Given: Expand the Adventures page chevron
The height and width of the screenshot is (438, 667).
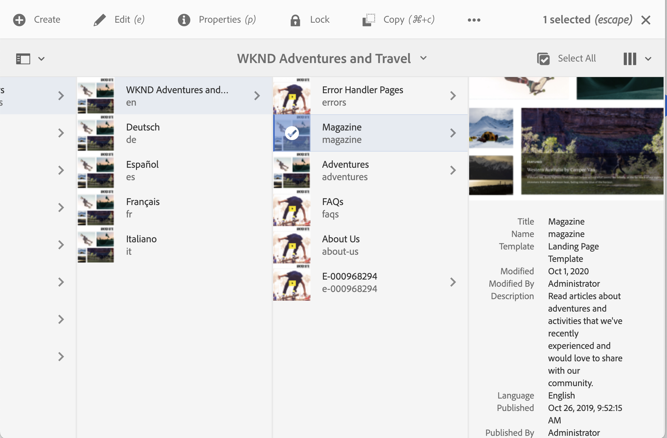Looking at the screenshot, I should pos(453,170).
